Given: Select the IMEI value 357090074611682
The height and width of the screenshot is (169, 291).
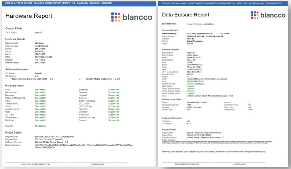Looking at the screenshot, I should click(43, 57).
